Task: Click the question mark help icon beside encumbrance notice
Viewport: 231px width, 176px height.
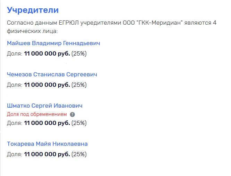Action: click(72, 115)
